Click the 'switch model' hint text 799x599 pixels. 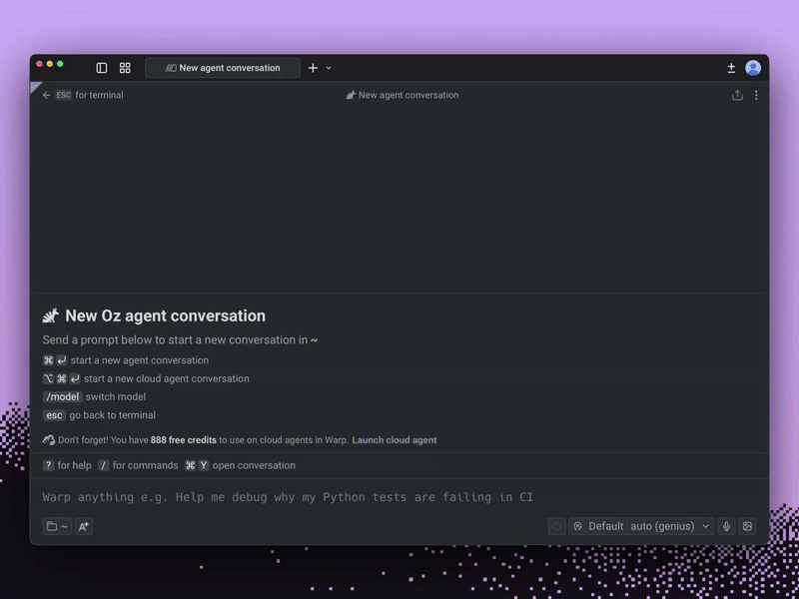tap(116, 396)
